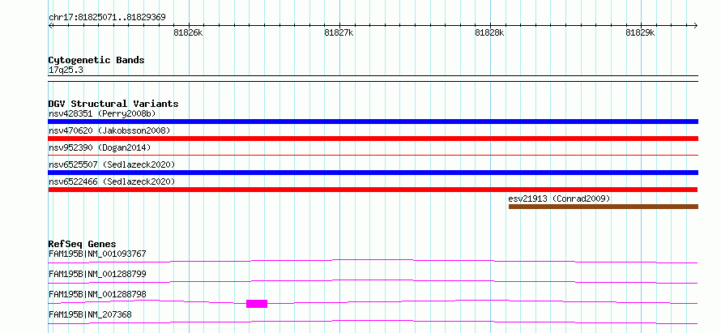Image resolution: width=721 pixels, height=333 pixels.
Task: Click the red nsv470620 variant bar
Action: pyautogui.click(x=373, y=139)
